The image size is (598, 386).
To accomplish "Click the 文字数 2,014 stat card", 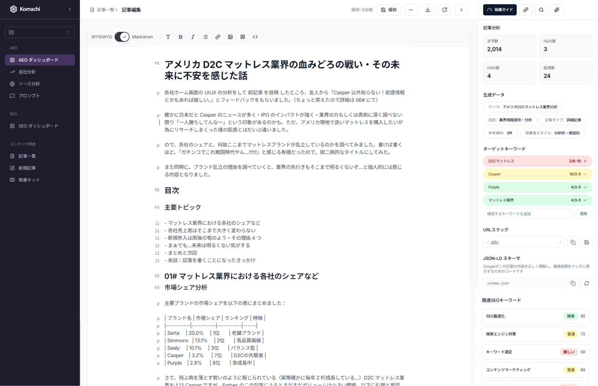I will pyautogui.click(x=509, y=46).
